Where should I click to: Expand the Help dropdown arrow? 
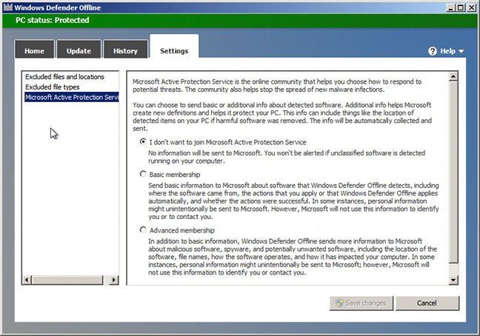[x=461, y=51]
